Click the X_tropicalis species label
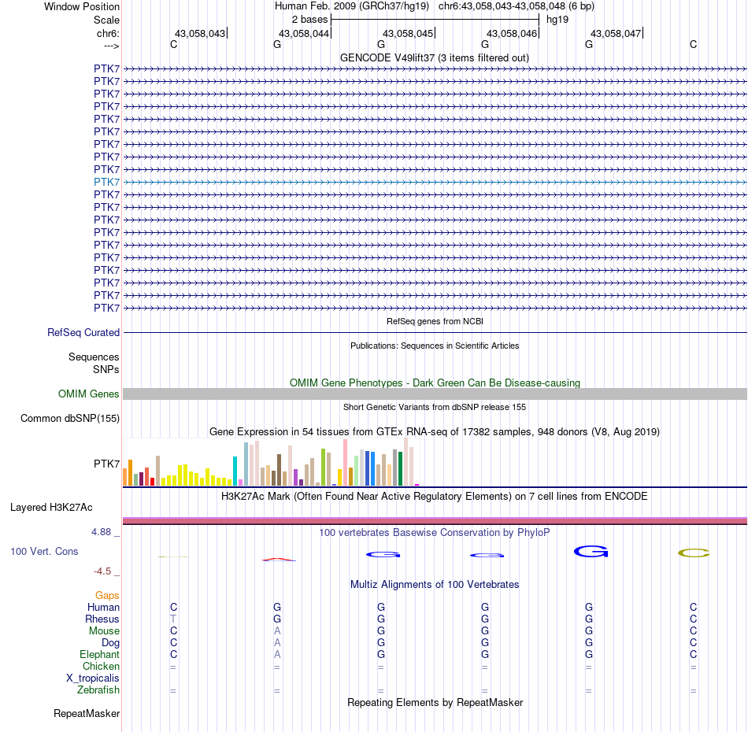The image size is (748, 732). tap(93, 678)
